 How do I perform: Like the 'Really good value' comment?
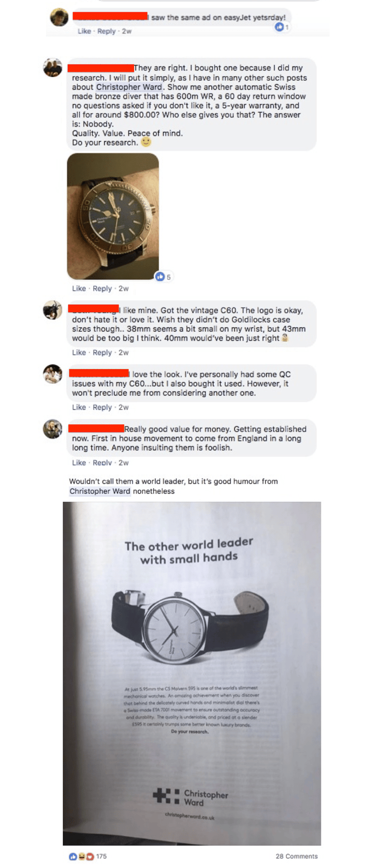click(x=79, y=462)
